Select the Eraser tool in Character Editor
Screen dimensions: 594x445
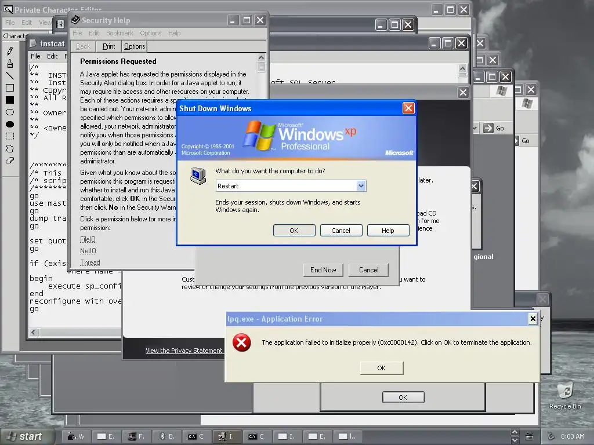point(10,161)
